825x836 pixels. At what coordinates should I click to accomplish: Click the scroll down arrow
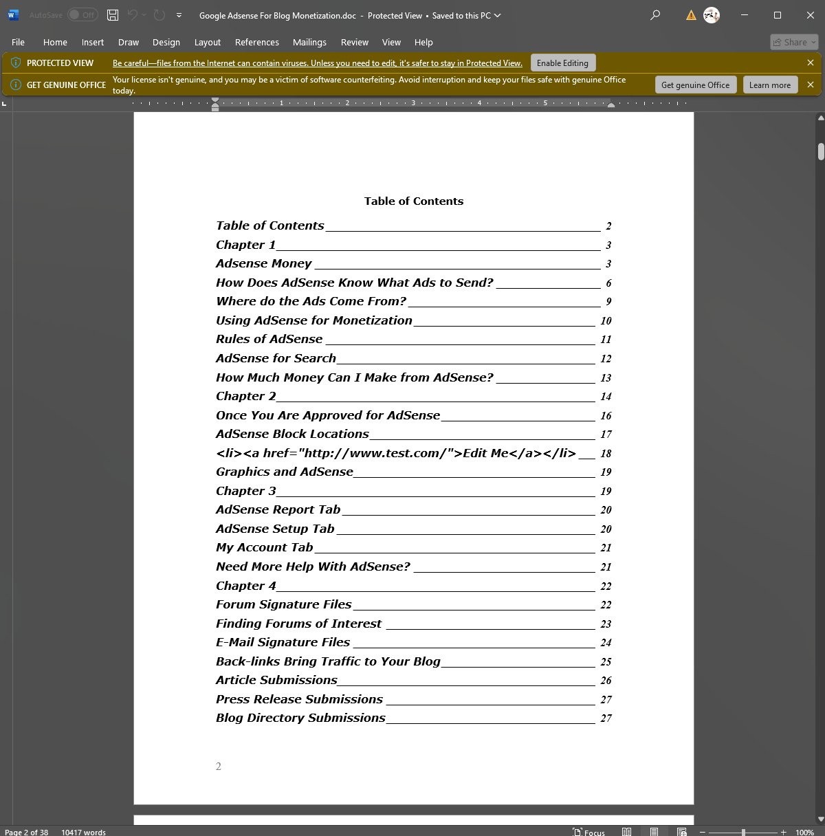[x=821, y=819]
